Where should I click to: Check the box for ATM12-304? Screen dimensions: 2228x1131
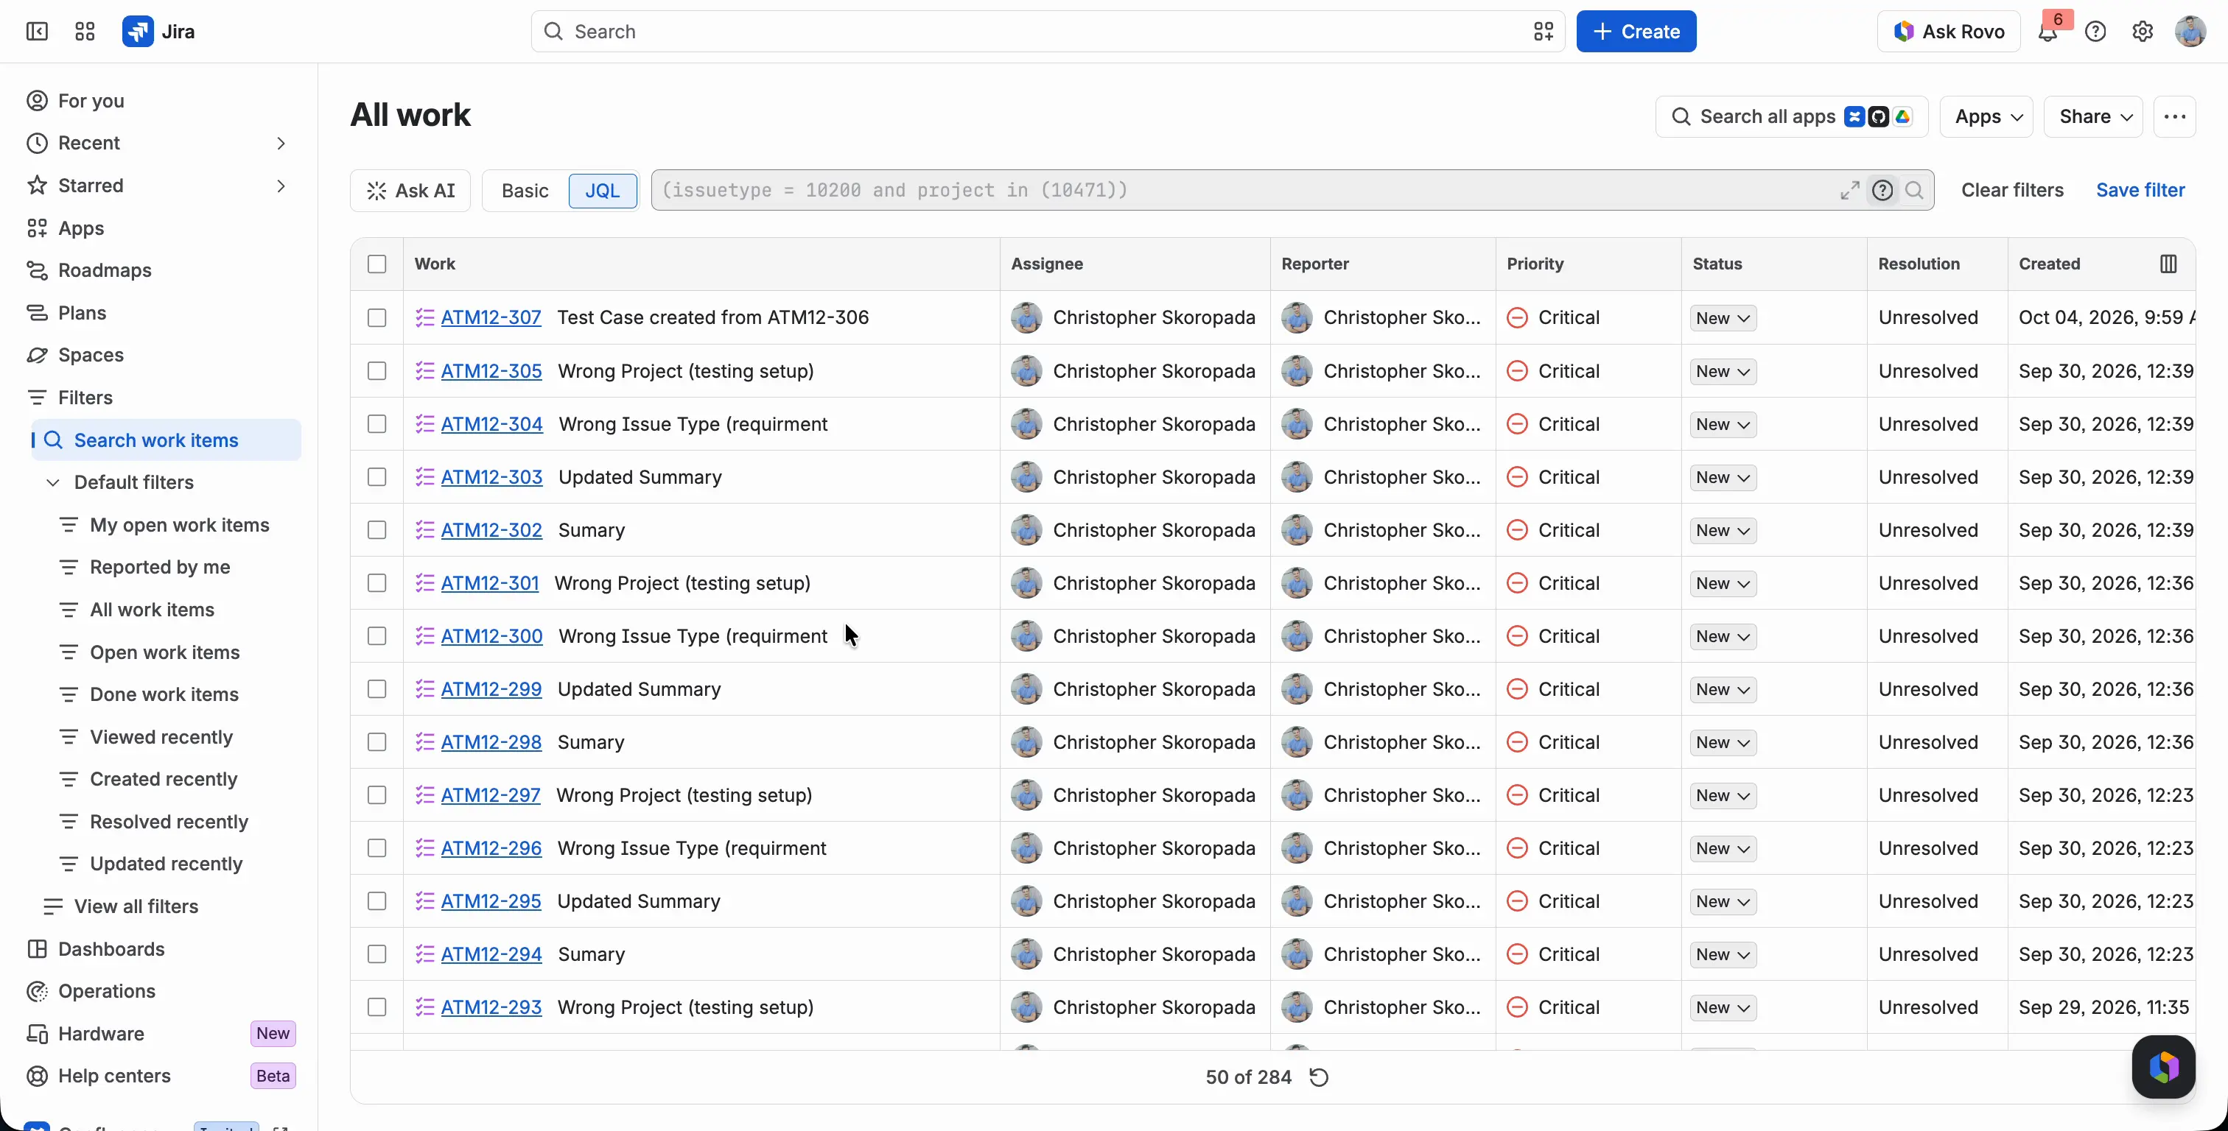click(x=376, y=423)
